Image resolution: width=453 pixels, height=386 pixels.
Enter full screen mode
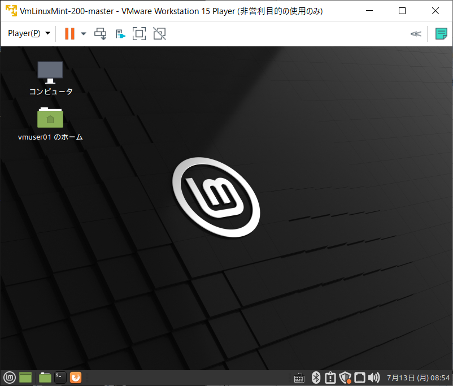140,34
